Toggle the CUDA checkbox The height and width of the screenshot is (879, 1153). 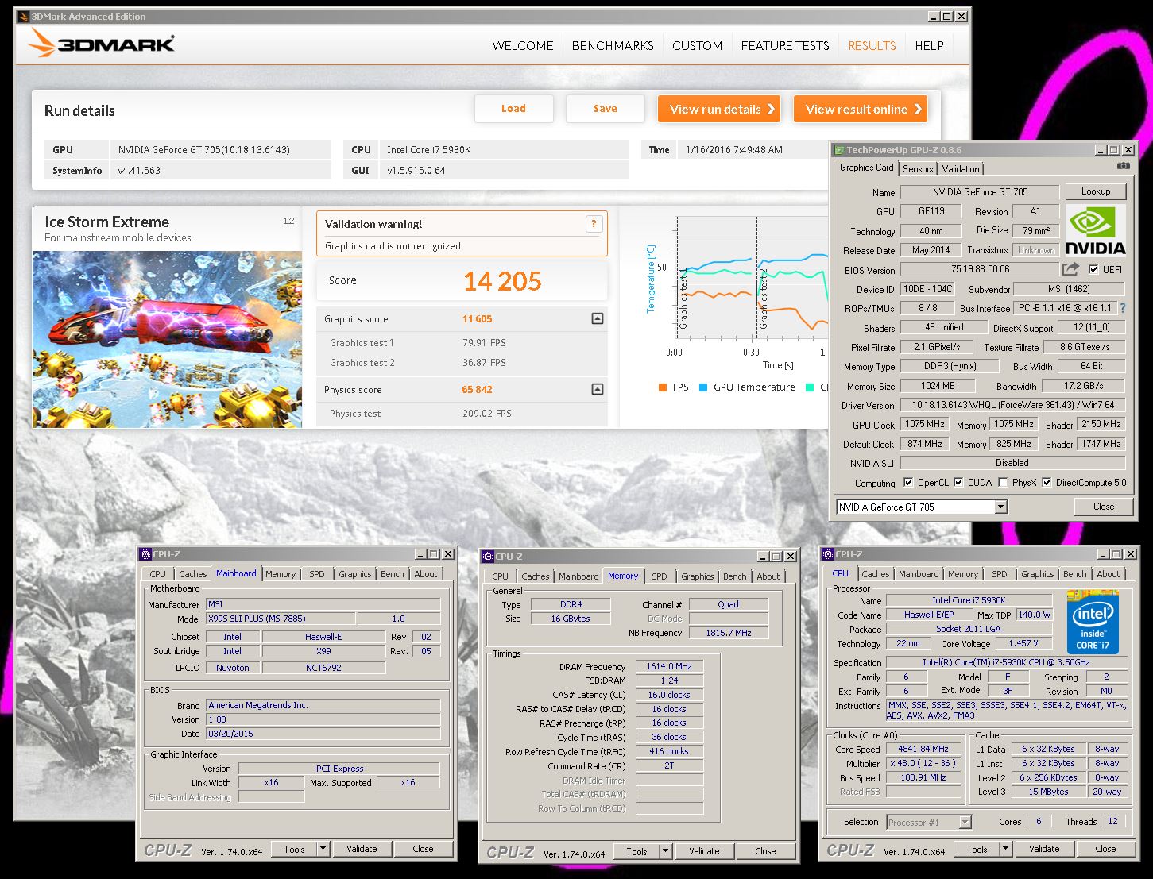[x=958, y=482]
